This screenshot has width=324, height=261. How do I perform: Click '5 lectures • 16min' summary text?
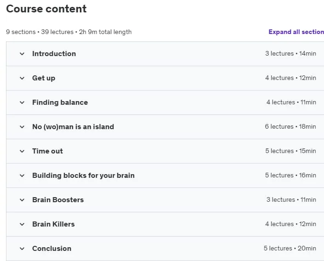[290, 175]
